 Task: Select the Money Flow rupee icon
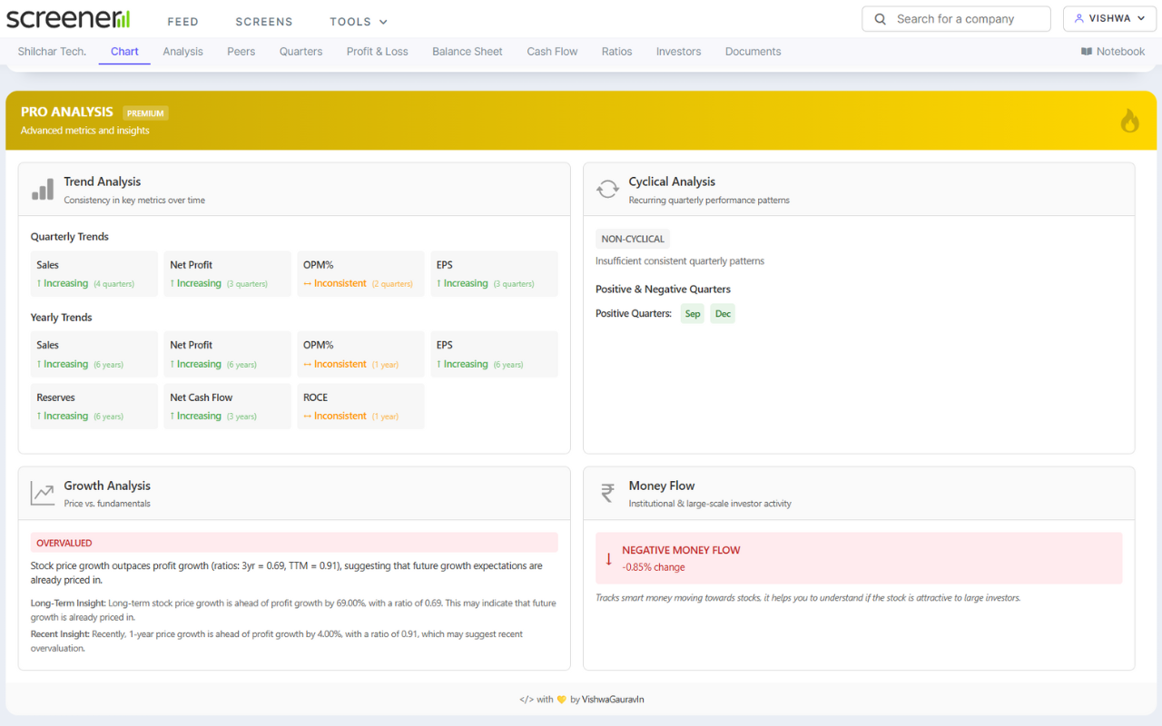pyautogui.click(x=607, y=493)
